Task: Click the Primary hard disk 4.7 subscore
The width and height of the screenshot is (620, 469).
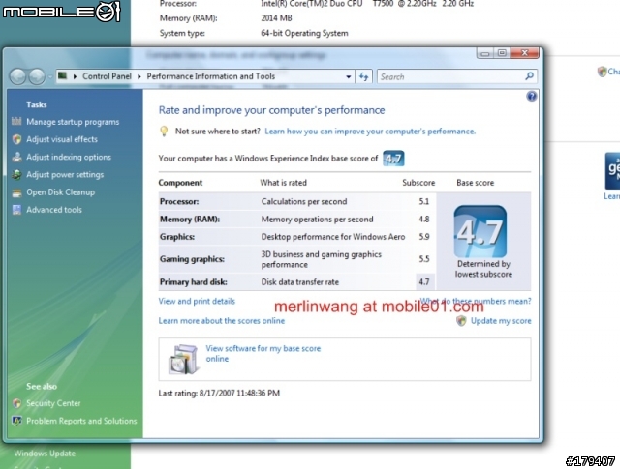Action: [x=424, y=282]
